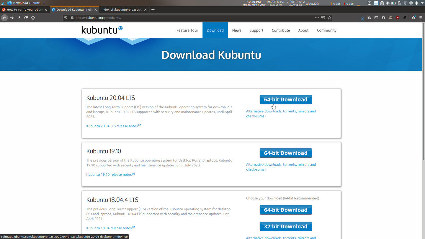
Task: Download Kubuntu 19.10 64-bit
Action: tap(286, 153)
